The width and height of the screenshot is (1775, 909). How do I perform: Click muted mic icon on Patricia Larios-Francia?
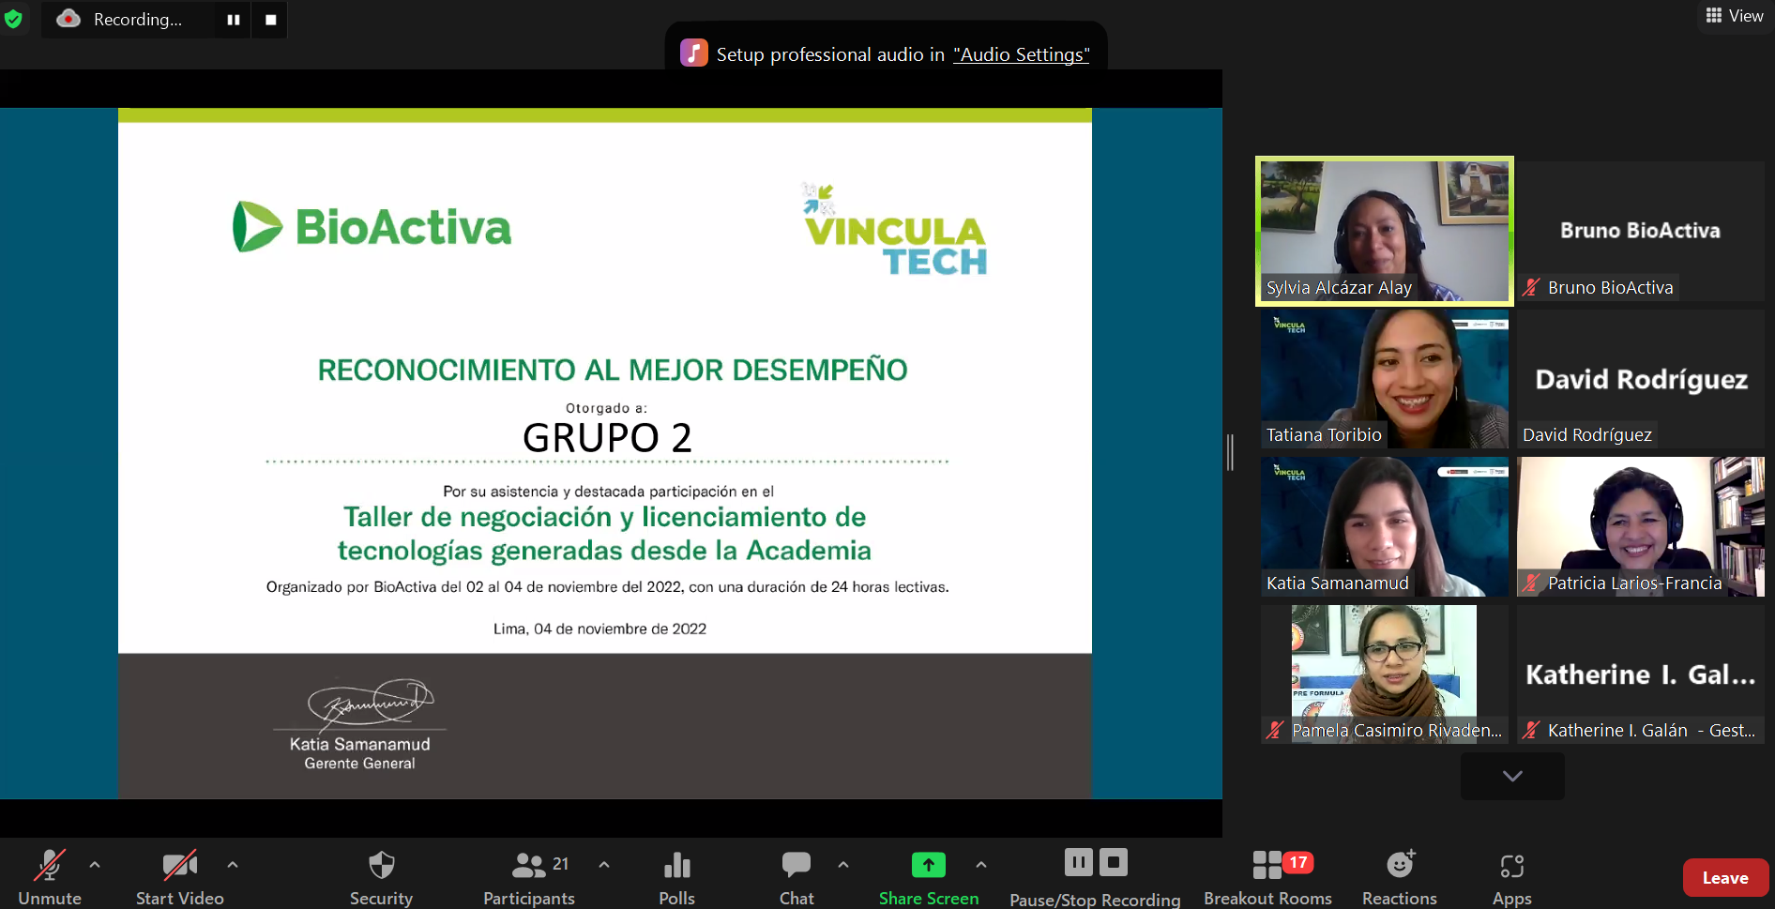(x=1531, y=583)
